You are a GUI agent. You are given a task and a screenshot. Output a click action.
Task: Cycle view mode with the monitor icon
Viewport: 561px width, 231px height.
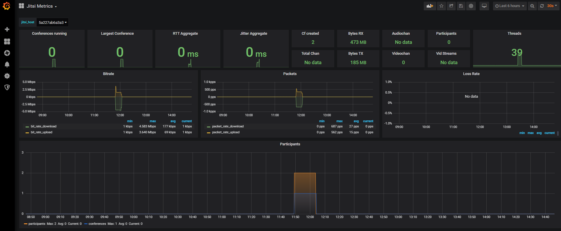(484, 6)
